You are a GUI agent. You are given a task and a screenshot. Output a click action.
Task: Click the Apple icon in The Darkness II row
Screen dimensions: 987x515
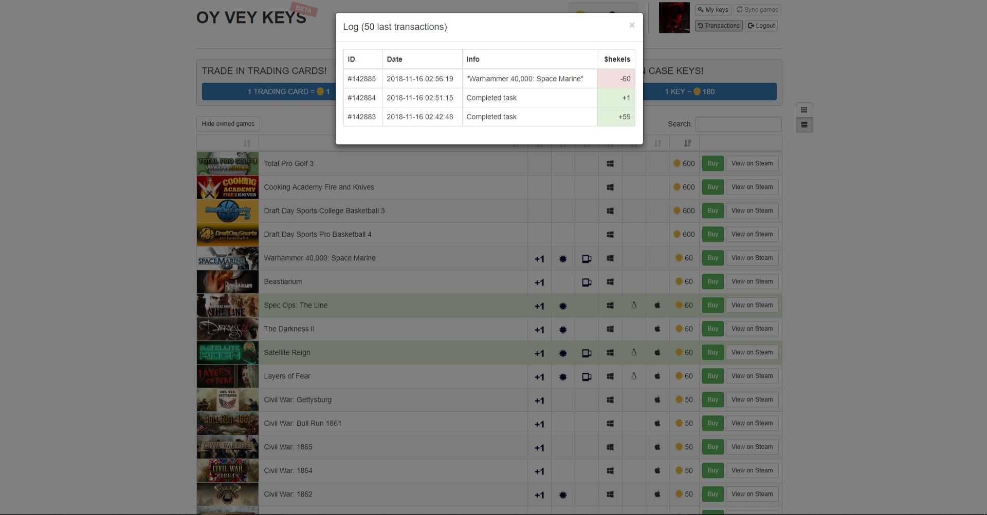pos(657,329)
